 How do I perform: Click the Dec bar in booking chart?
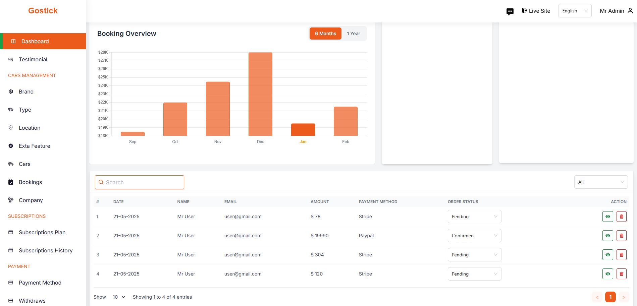coord(260,94)
